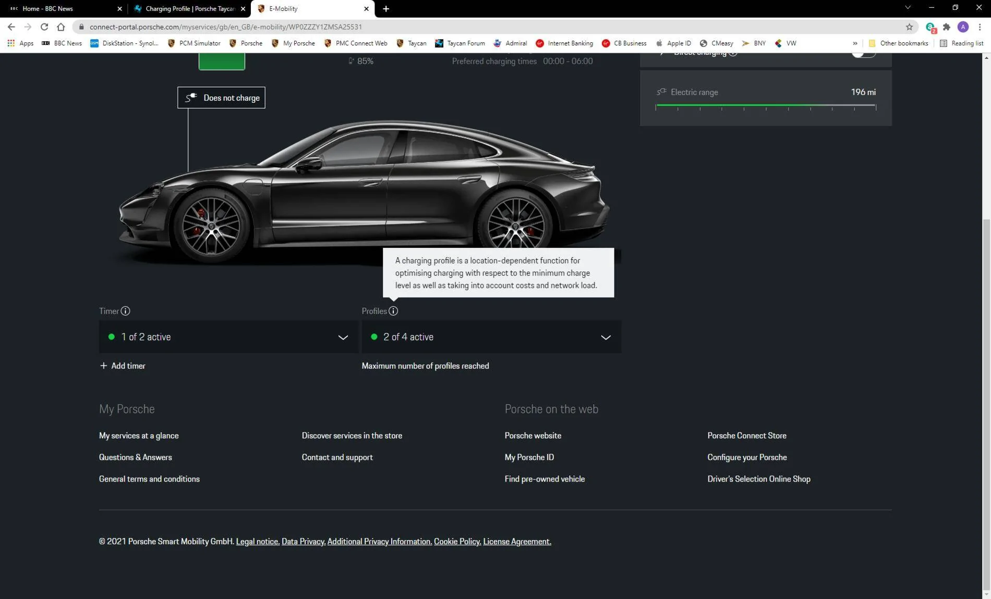Open the Taycan Forum bookmark

[x=460, y=43]
